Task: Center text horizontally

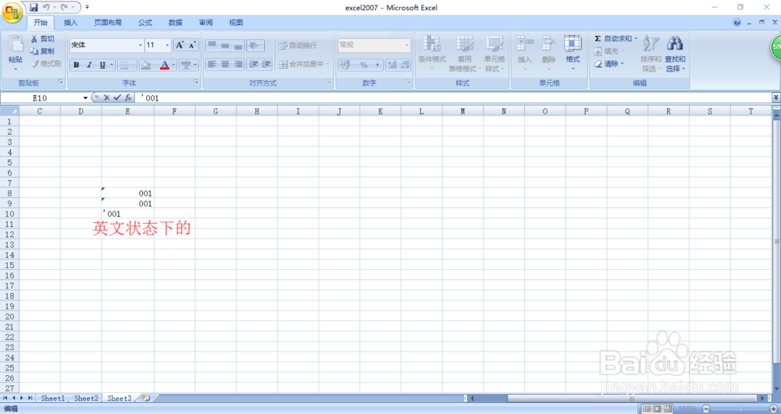Action: (x=225, y=64)
